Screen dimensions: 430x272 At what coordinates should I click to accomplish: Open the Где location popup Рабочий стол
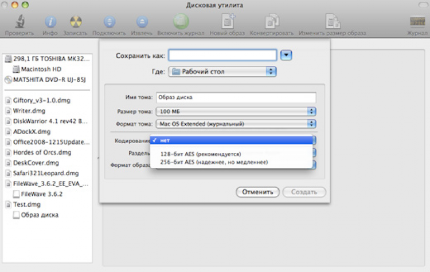point(222,72)
